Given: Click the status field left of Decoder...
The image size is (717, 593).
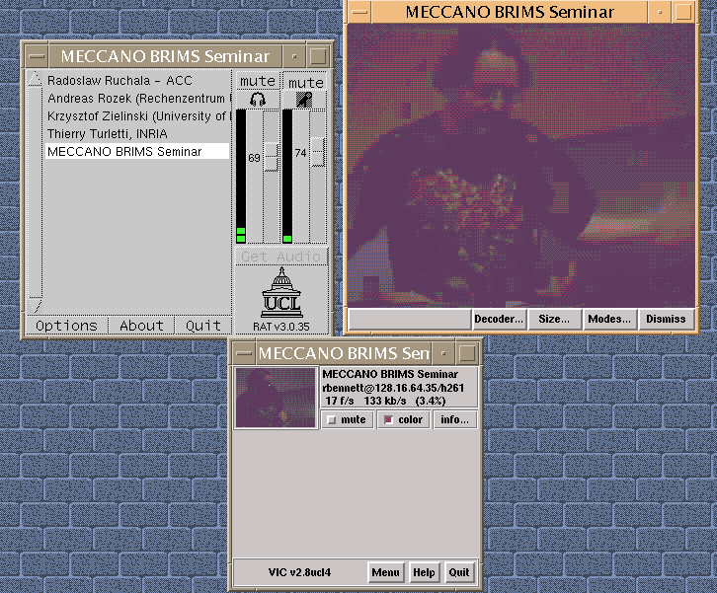Looking at the screenshot, I should click(410, 319).
